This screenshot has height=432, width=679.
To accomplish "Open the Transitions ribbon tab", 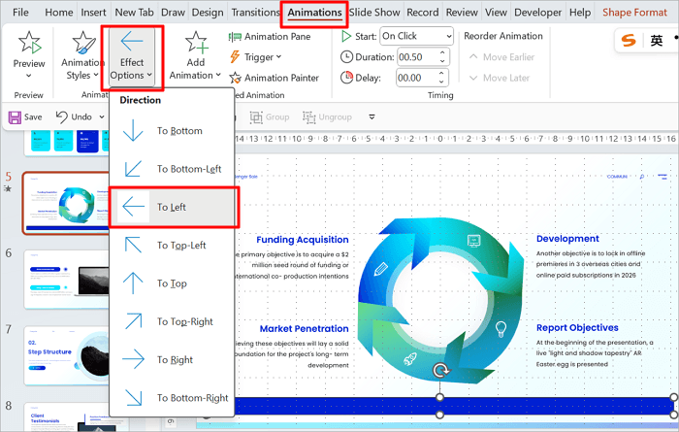I will tap(254, 13).
